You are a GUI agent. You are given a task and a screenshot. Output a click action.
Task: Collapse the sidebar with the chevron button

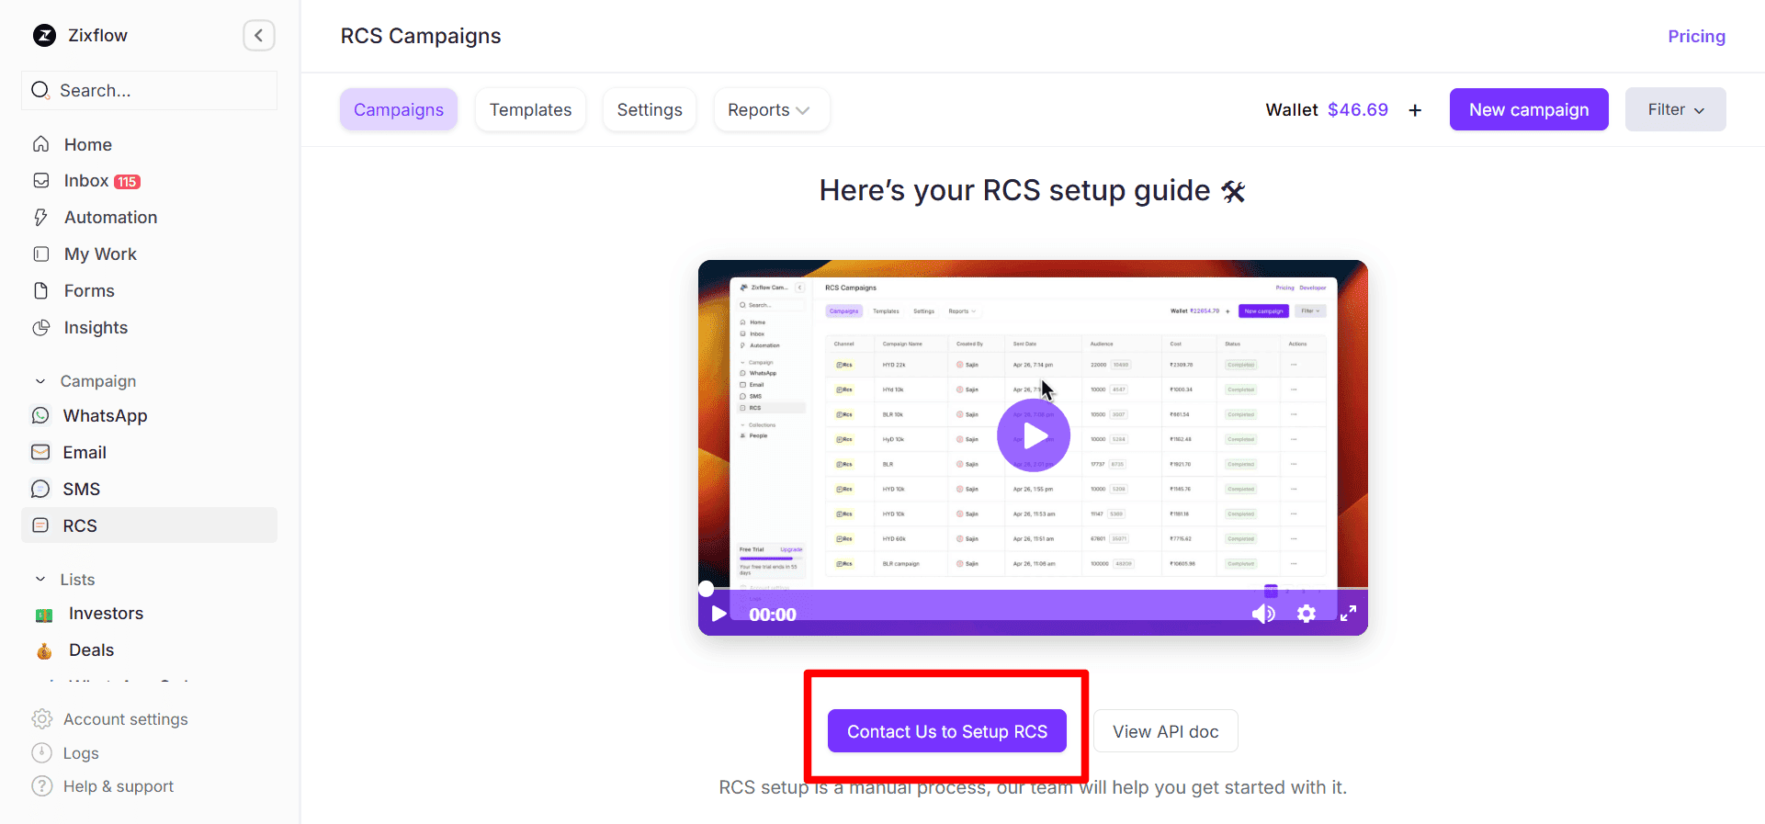pos(259,36)
